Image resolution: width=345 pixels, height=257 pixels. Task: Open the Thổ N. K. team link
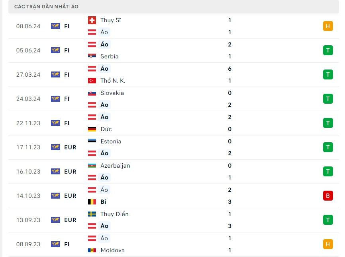[113, 81]
